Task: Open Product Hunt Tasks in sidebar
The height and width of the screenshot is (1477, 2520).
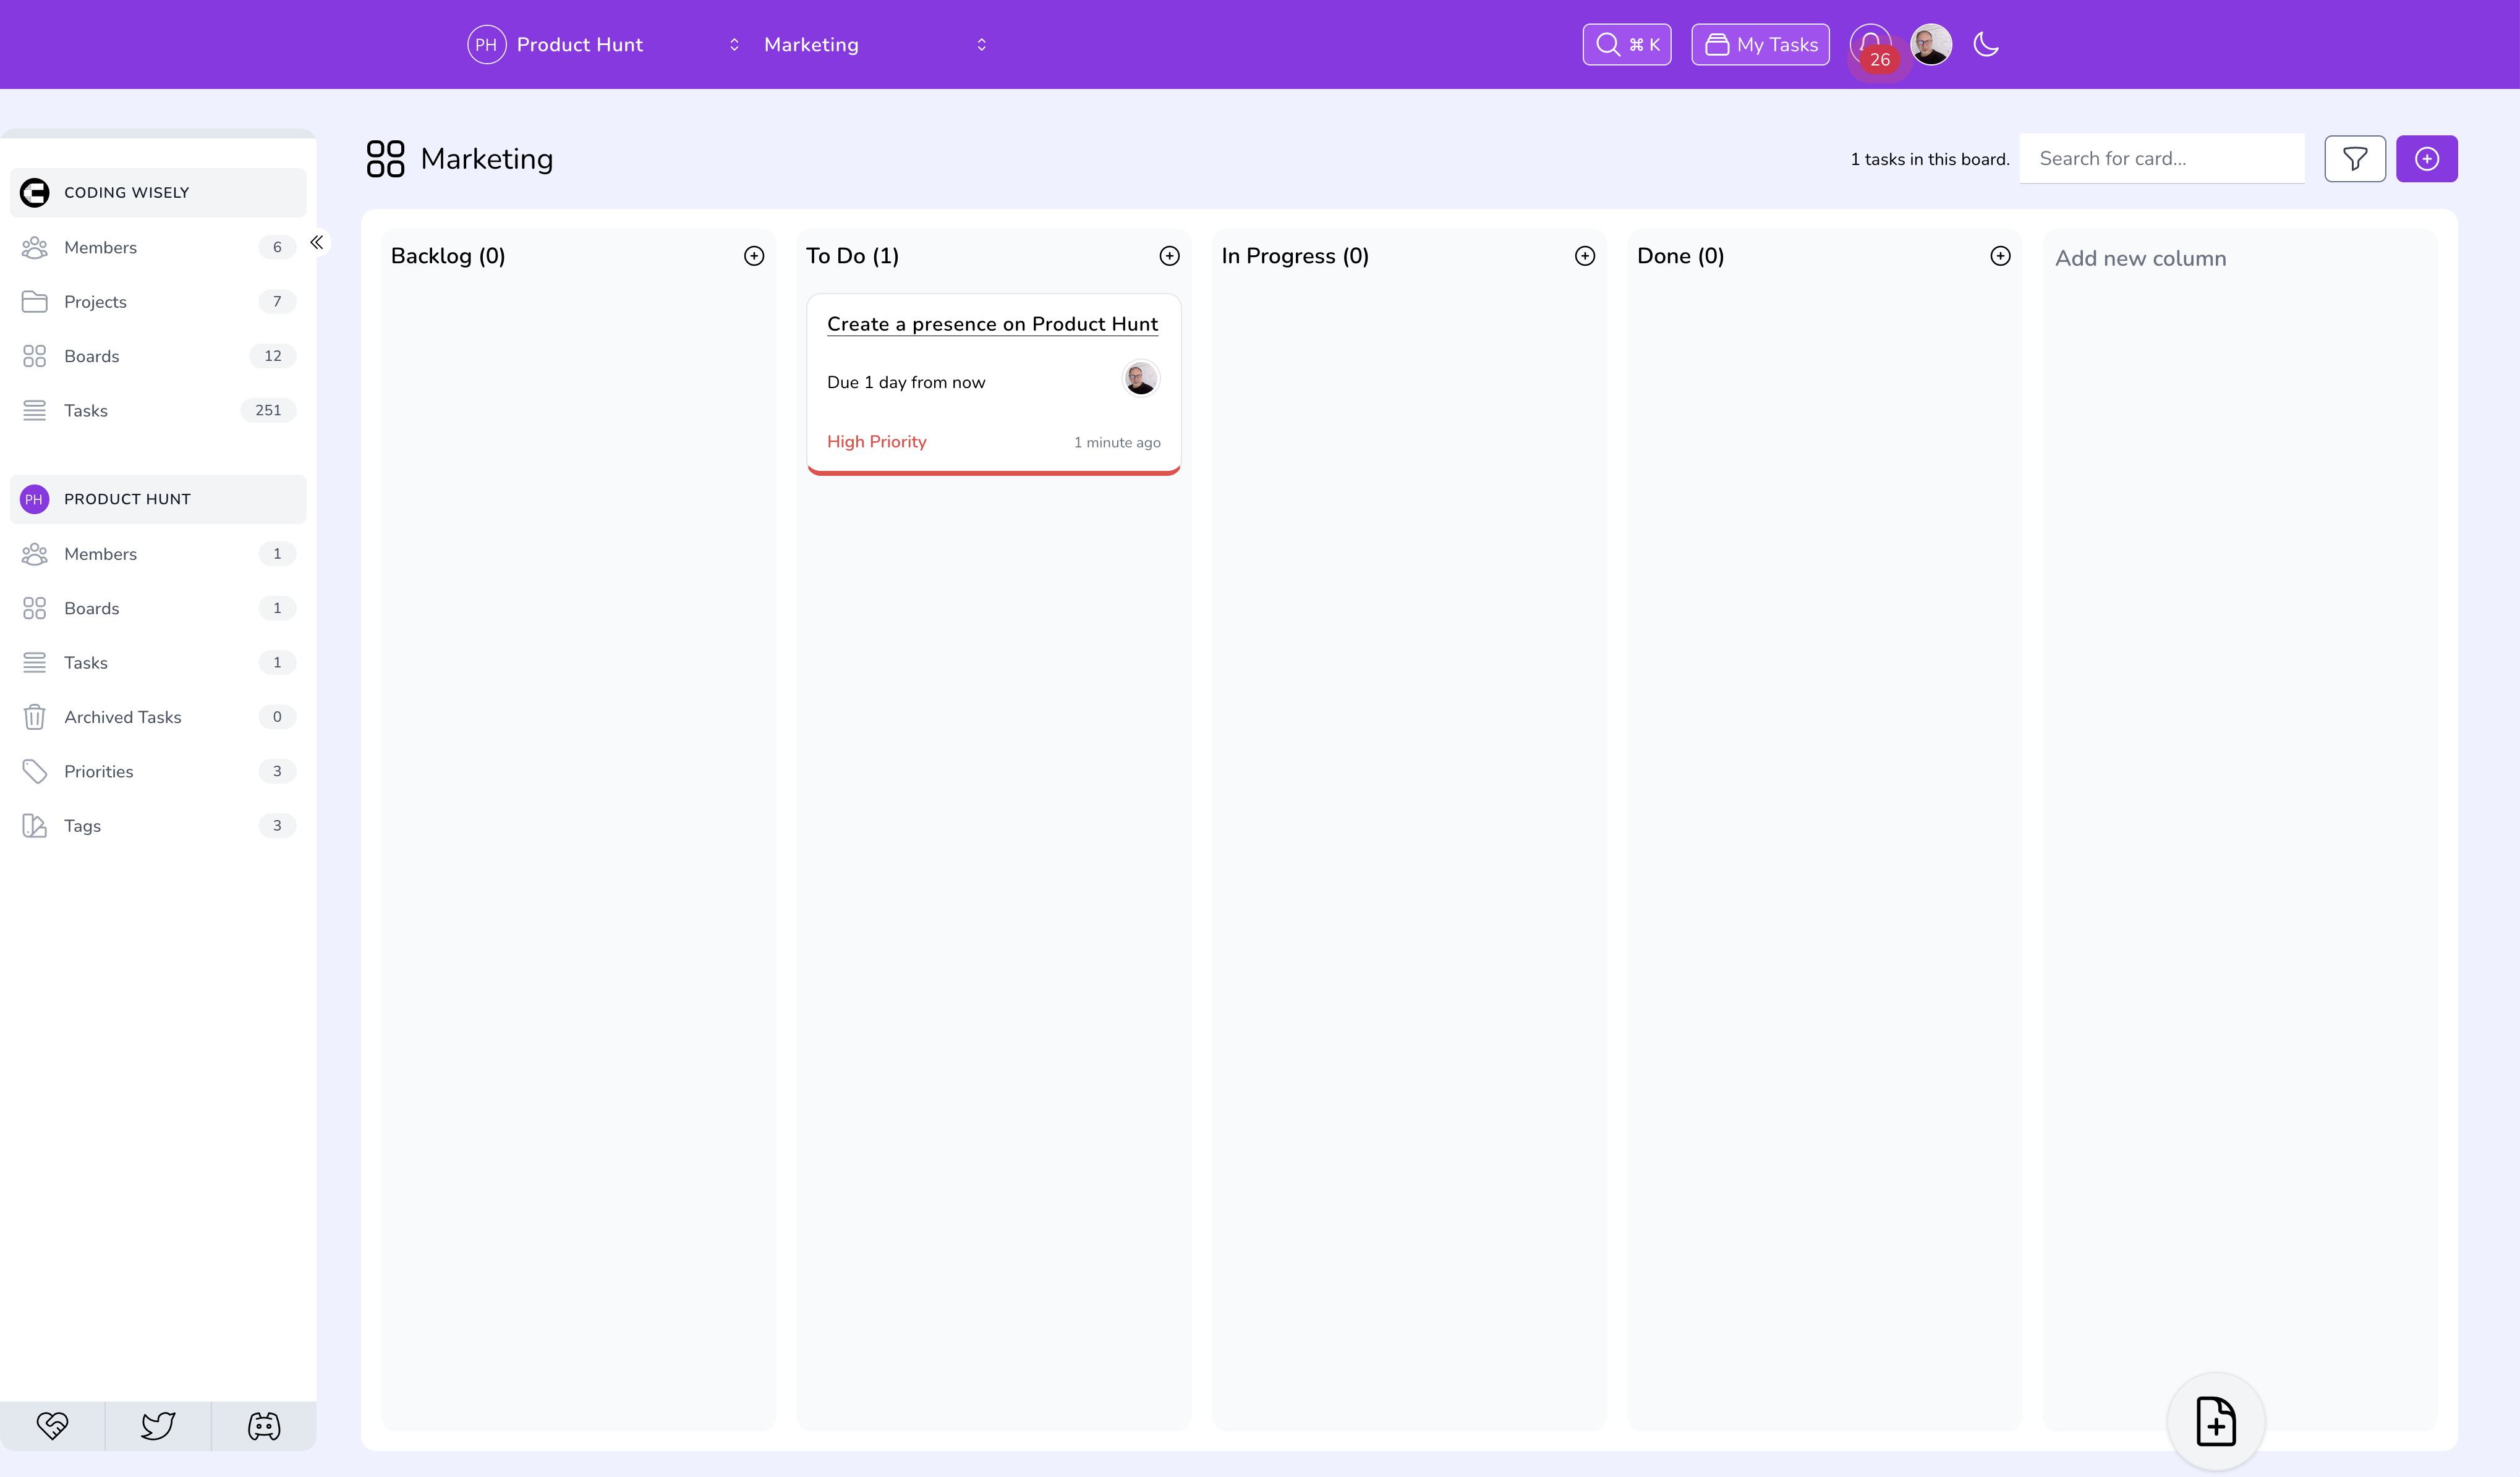Action: pos(158,662)
